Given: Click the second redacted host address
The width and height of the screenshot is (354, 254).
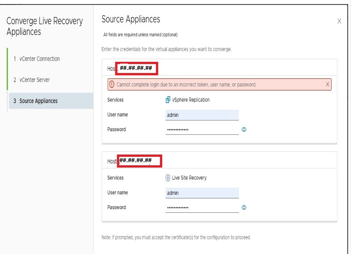Looking at the screenshot, I should [x=139, y=160].
